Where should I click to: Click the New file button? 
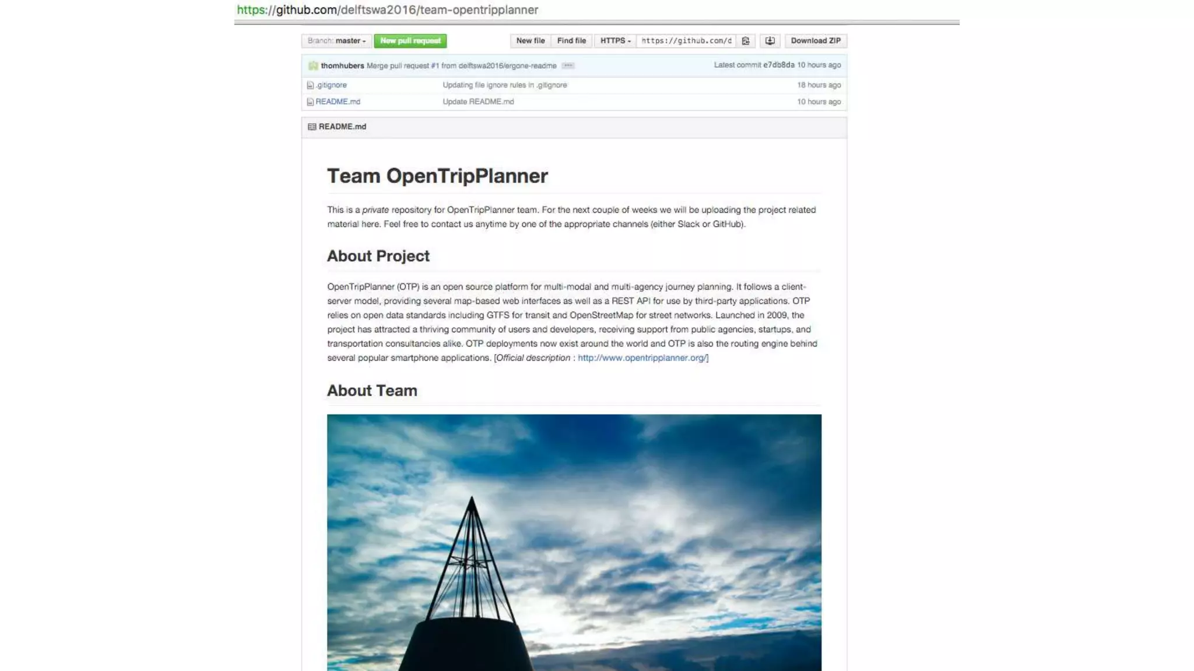[530, 41]
